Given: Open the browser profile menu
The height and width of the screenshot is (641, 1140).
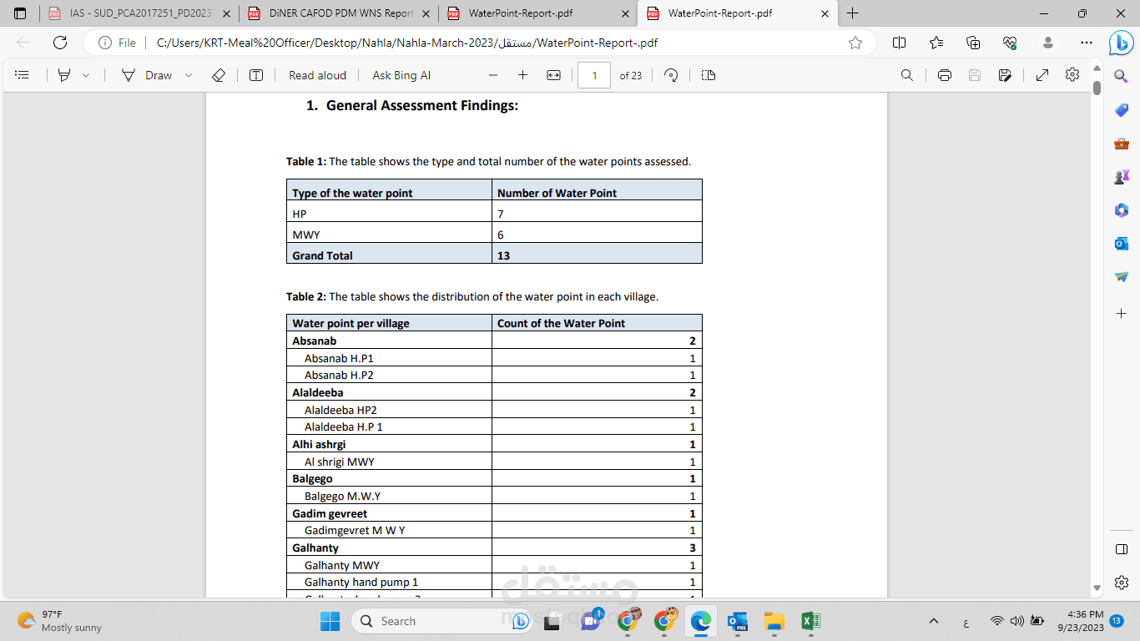Looking at the screenshot, I should [x=1048, y=43].
